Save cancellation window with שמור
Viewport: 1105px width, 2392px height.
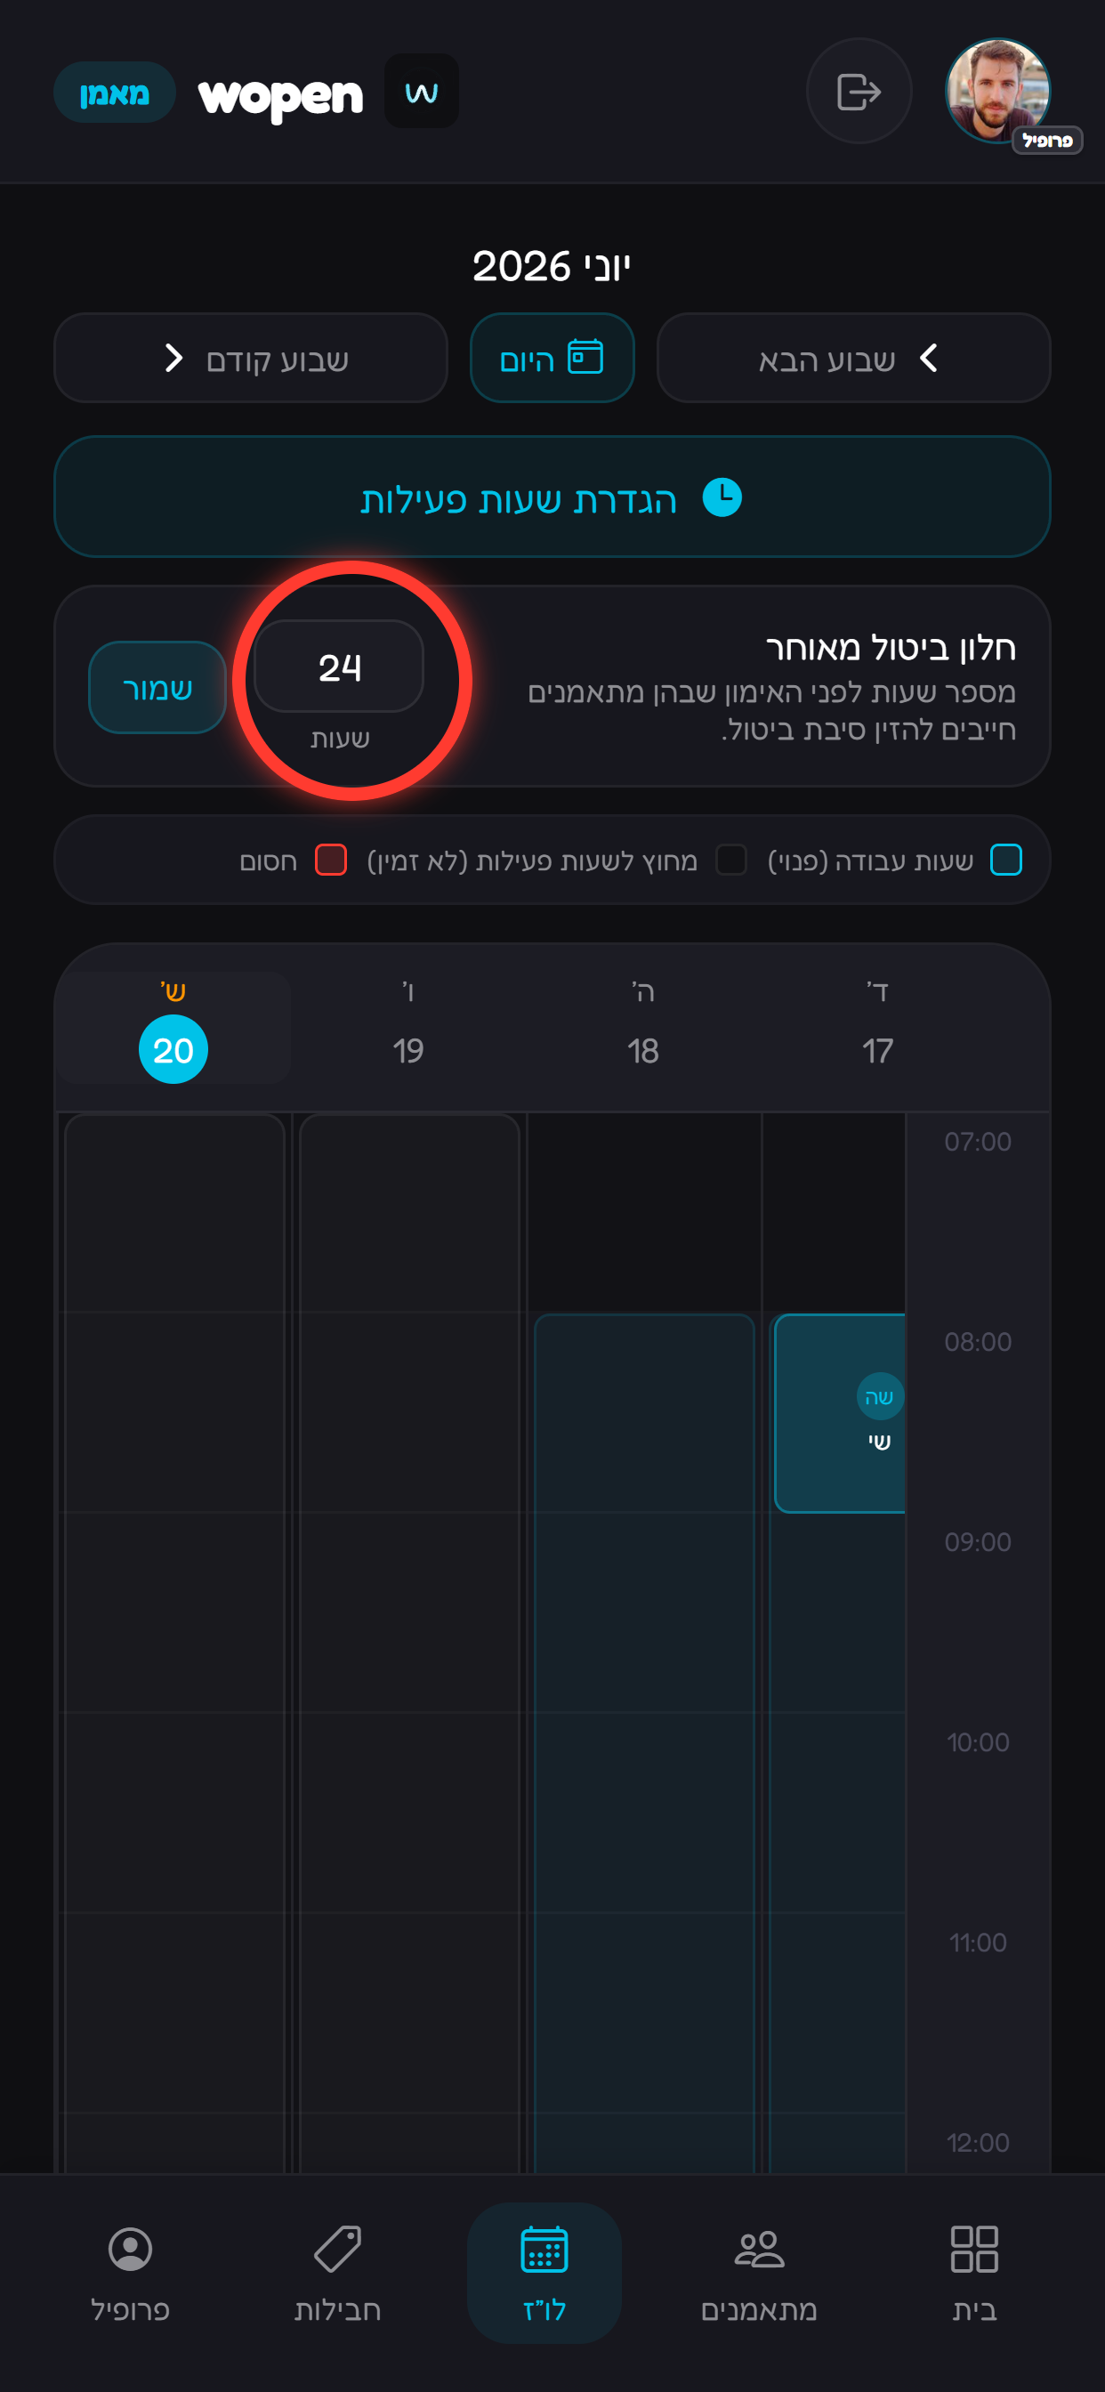pyautogui.click(x=157, y=687)
